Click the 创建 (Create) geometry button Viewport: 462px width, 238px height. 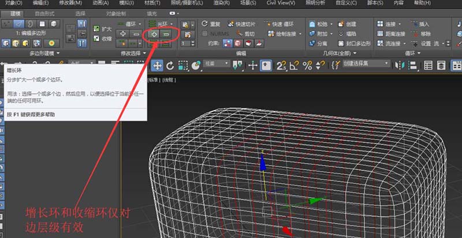pyautogui.click(x=348, y=24)
